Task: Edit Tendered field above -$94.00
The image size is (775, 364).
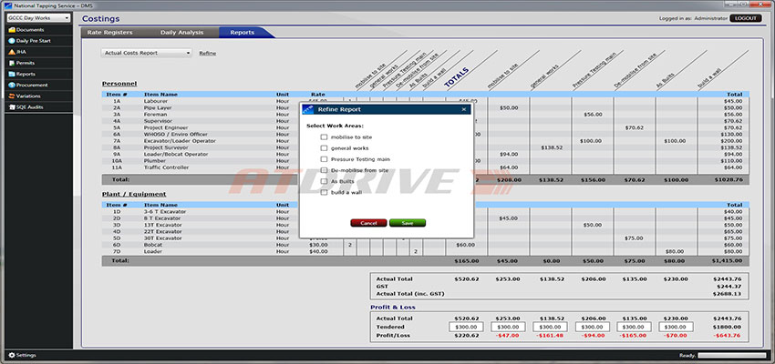Action: coord(592,327)
